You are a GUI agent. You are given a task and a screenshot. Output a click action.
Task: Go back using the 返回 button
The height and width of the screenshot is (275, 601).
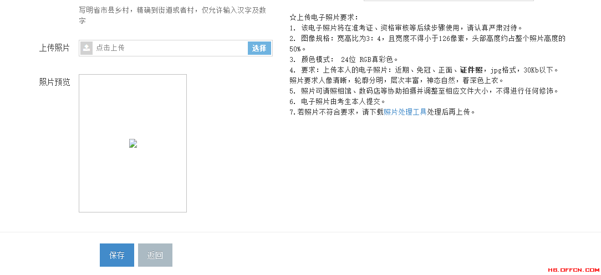tap(155, 255)
